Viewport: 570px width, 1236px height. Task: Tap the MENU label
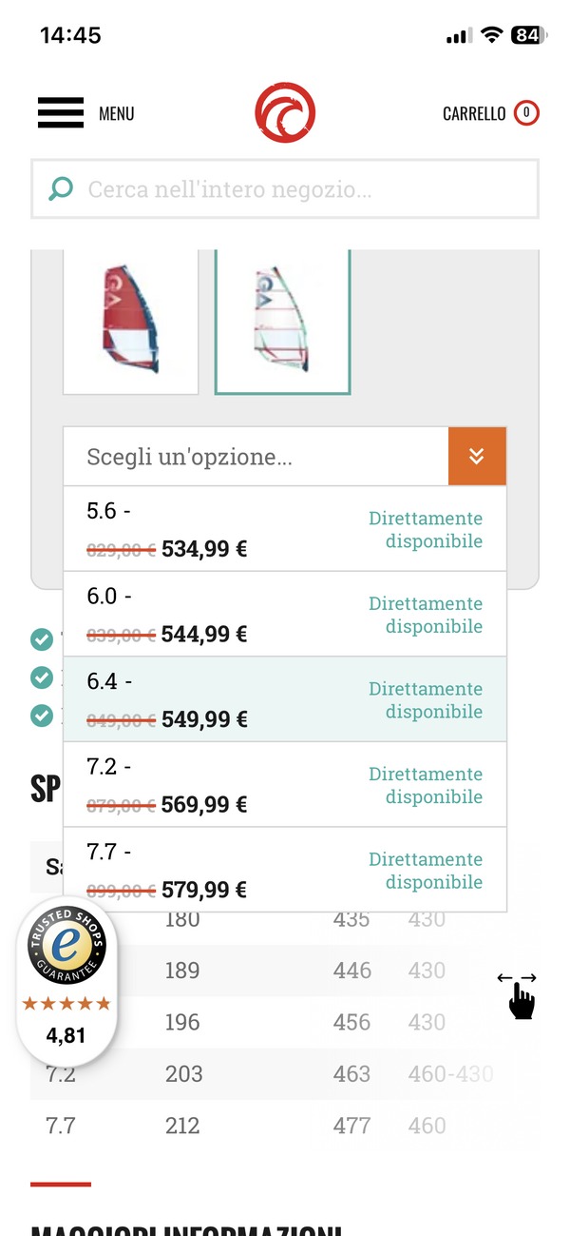click(117, 114)
